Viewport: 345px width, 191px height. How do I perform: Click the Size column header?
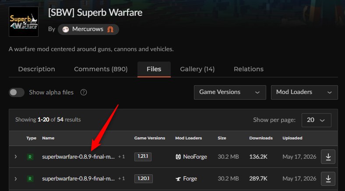click(x=222, y=138)
